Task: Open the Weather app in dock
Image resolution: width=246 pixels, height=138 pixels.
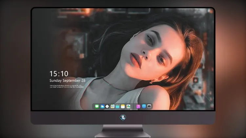Action: point(102,106)
